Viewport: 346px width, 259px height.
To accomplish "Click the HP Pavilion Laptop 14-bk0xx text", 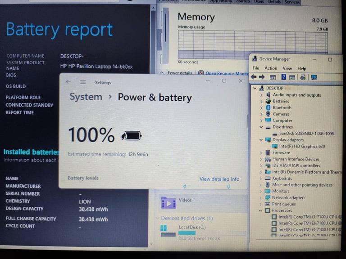I will click(x=96, y=66).
